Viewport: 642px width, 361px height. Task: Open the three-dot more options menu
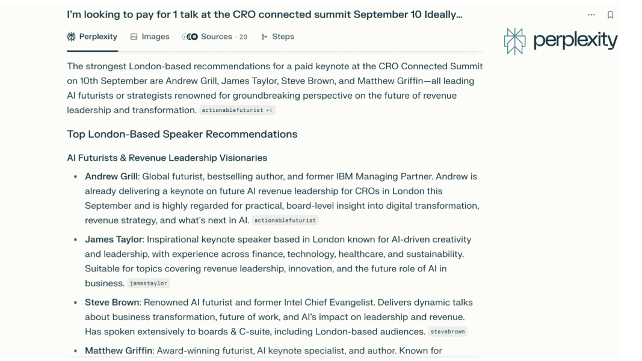click(591, 14)
